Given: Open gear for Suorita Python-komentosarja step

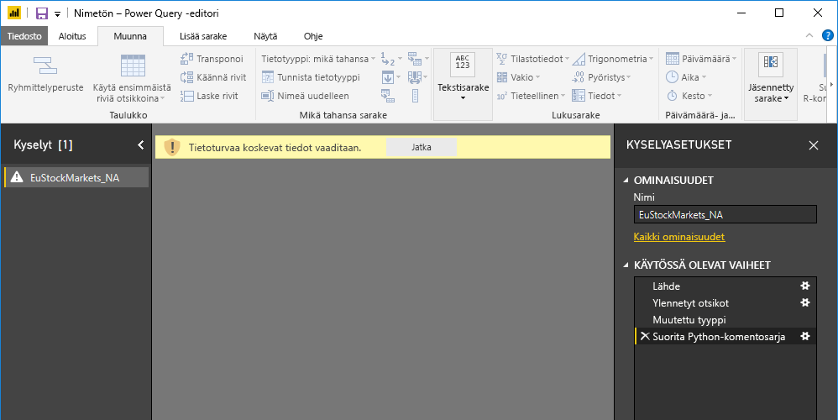Looking at the screenshot, I should (805, 336).
